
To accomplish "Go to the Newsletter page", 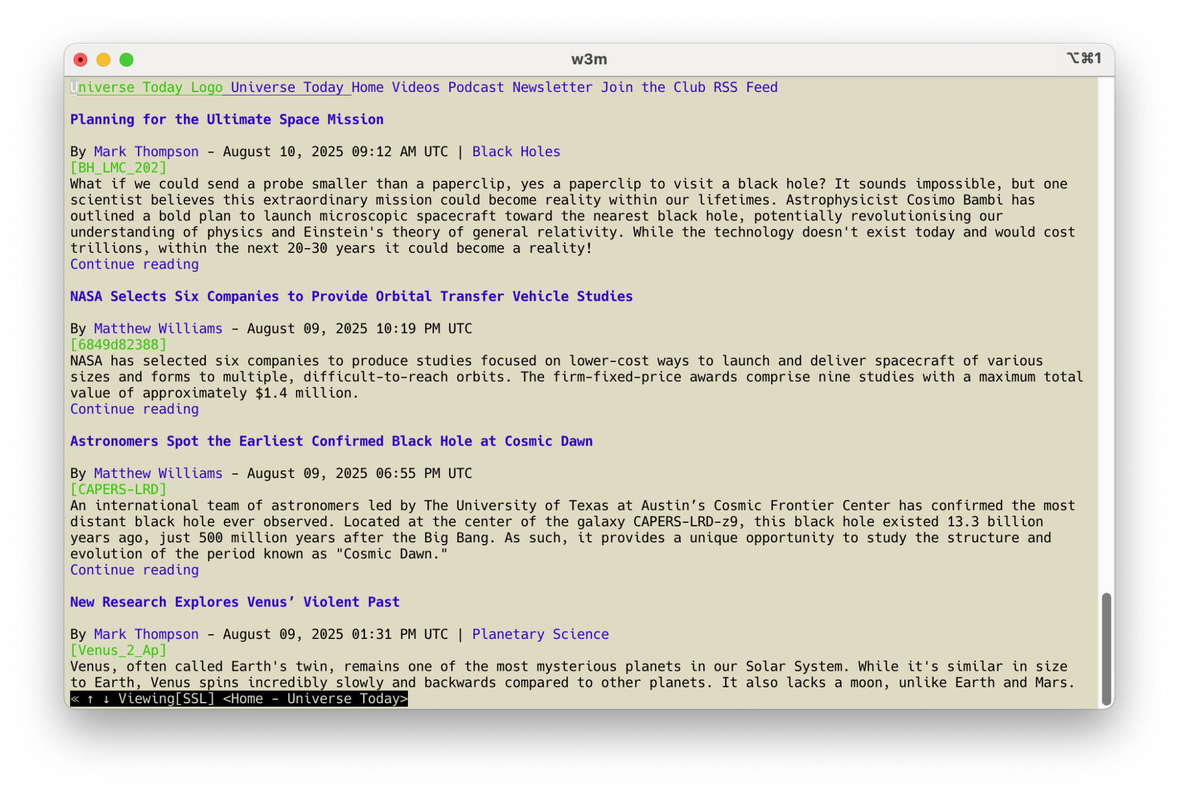I will point(552,88).
